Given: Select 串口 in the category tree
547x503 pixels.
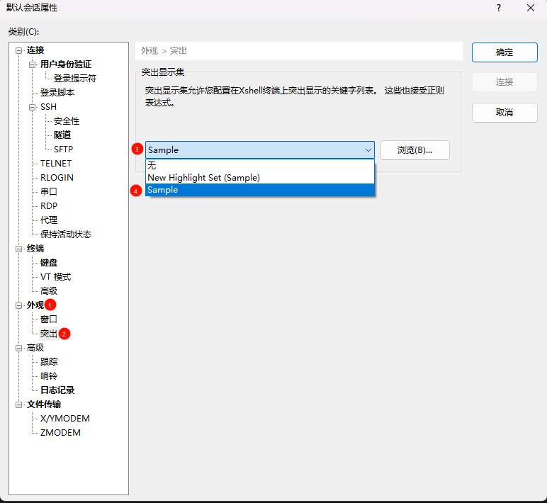Looking at the screenshot, I should coord(48,192).
